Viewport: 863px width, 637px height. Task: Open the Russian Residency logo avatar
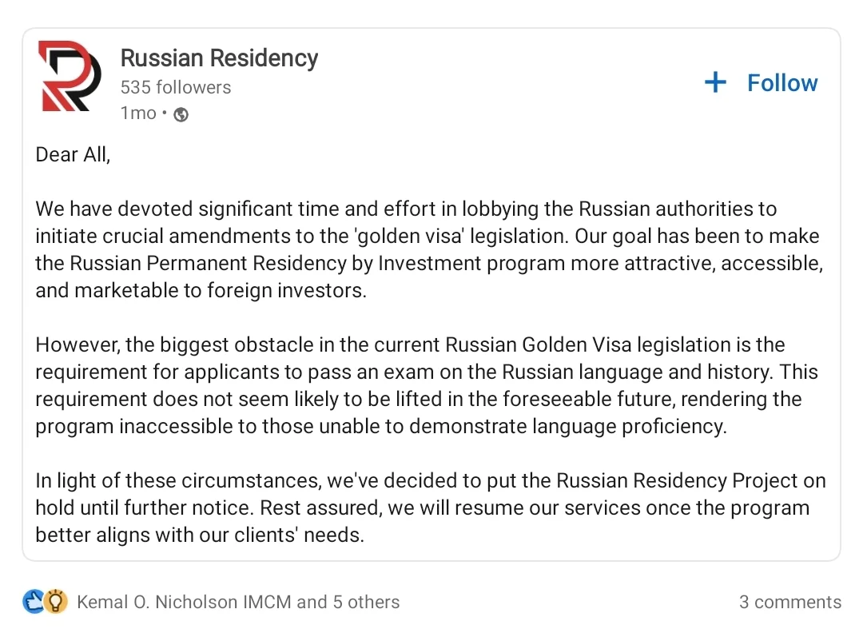pos(70,76)
